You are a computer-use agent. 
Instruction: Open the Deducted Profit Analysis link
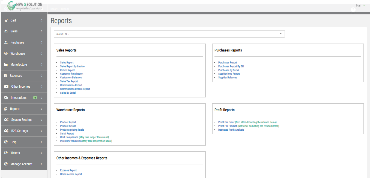(231, 130)
